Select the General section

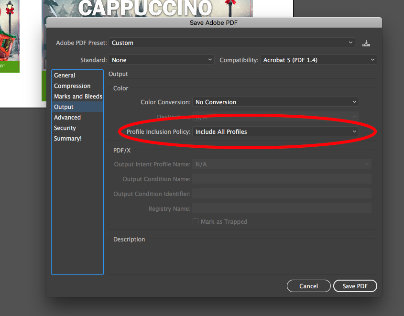77,75
